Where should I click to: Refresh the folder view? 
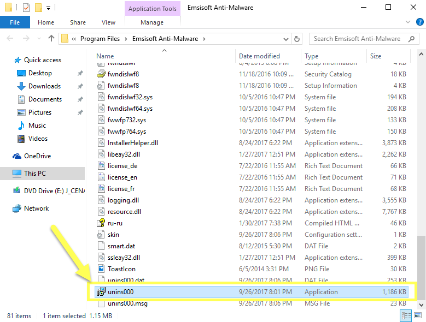[297, 39]
